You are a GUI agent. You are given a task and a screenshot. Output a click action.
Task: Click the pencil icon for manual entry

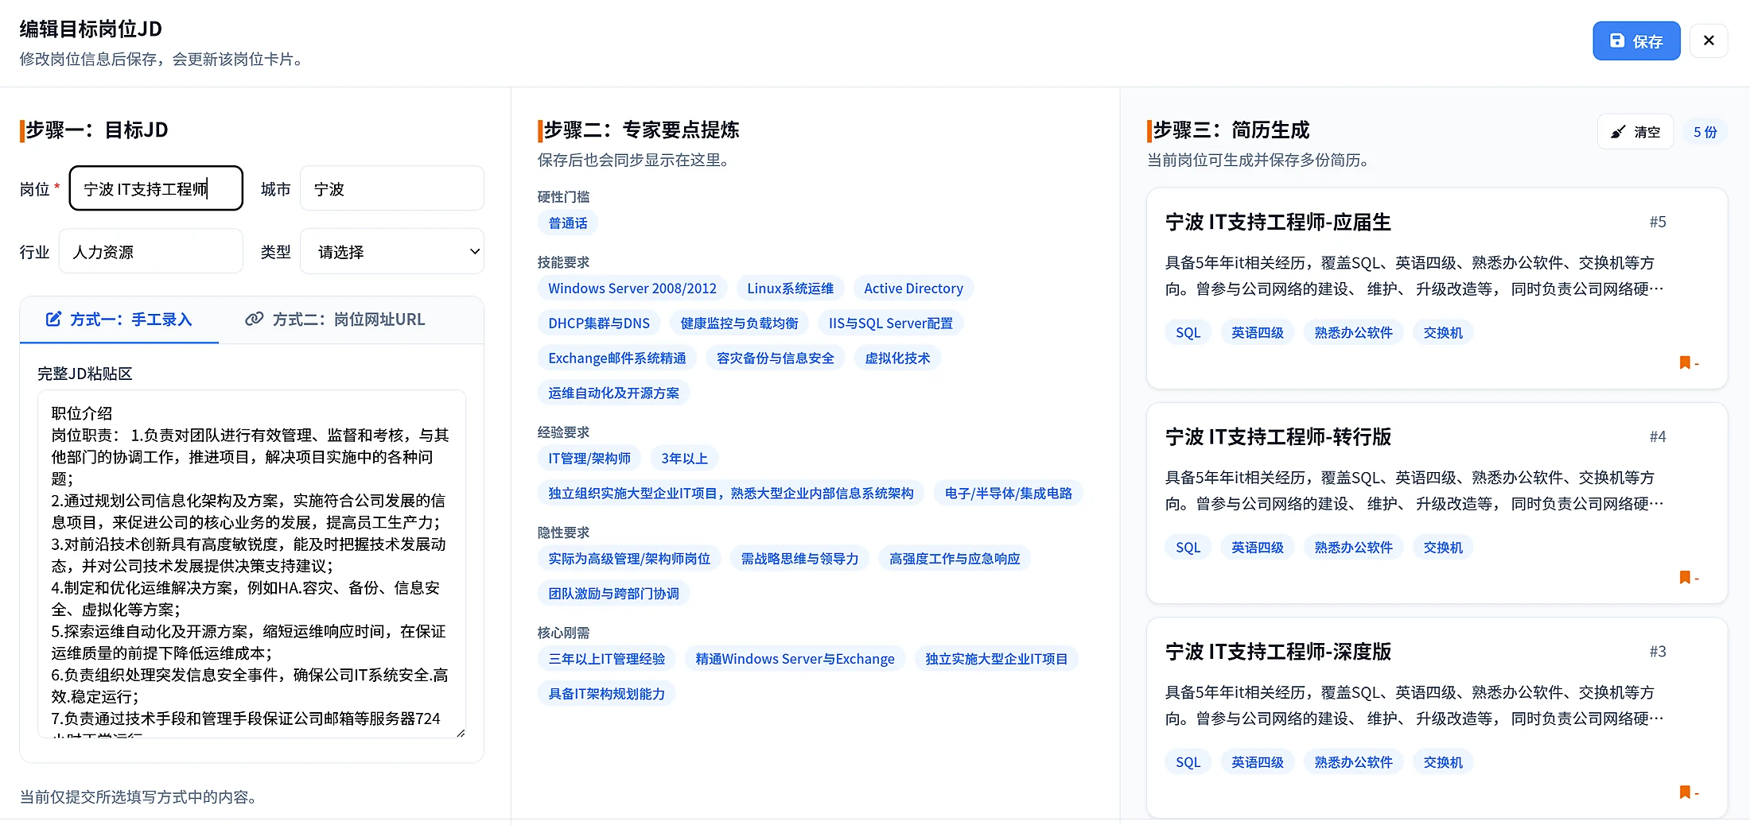coord(53,319)
